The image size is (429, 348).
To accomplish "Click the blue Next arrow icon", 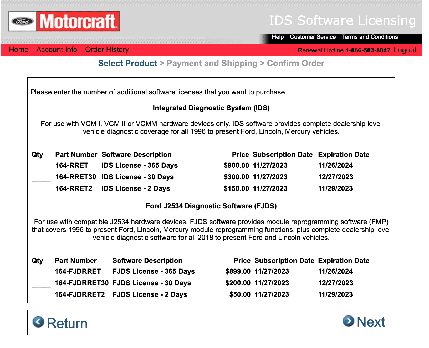I will pyautogui.click(x=348, y=321).
